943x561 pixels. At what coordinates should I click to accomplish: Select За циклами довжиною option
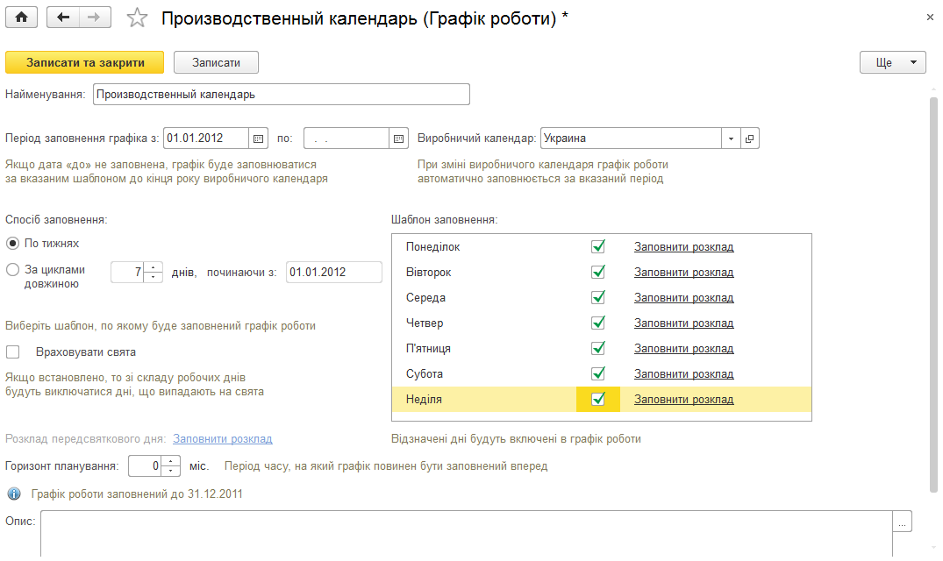tap(12, 270)
